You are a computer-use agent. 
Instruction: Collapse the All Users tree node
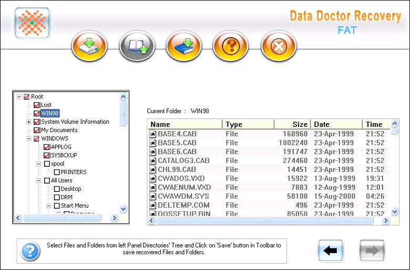[39, 180]
